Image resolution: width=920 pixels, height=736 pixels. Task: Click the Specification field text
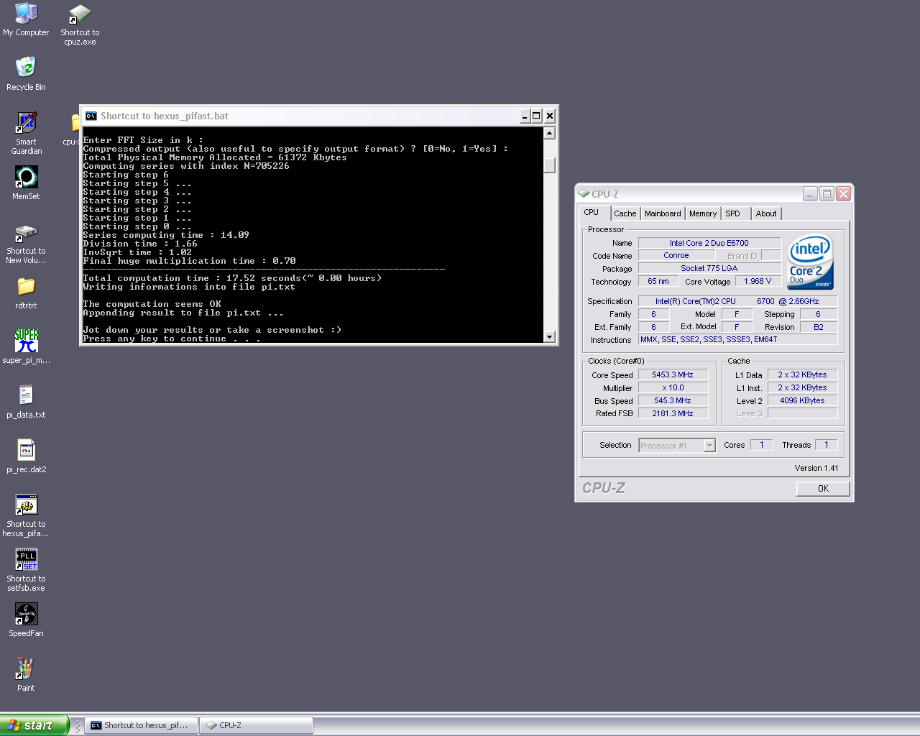[737, 301]
